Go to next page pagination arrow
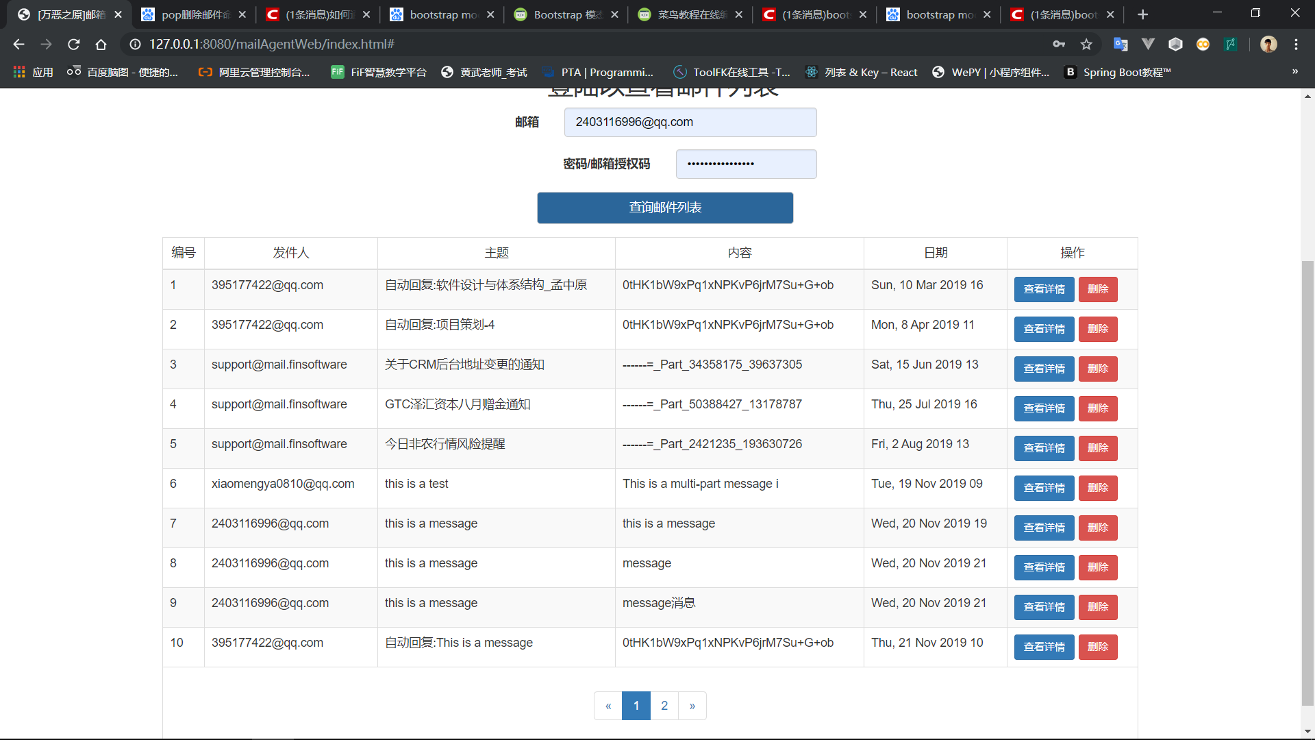This screenshot has height=740, width=1315. click(692, 706)
